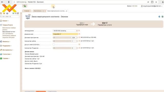The image size is (164, 92).
Task: Show help hint for Количество сайтов
Action: pos(79,41)
